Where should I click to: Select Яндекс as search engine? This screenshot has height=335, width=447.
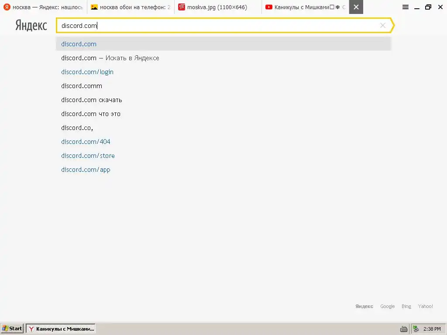364,306
